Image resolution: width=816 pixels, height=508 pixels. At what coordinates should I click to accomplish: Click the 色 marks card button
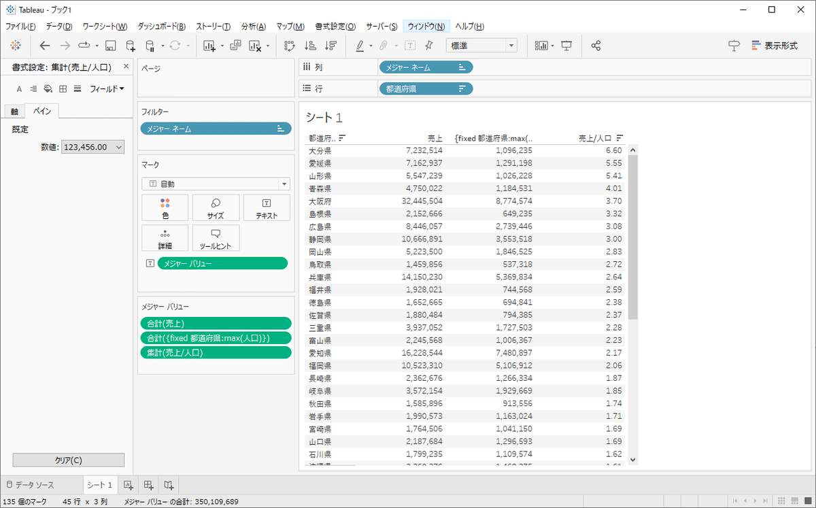[x=165, y=207]
